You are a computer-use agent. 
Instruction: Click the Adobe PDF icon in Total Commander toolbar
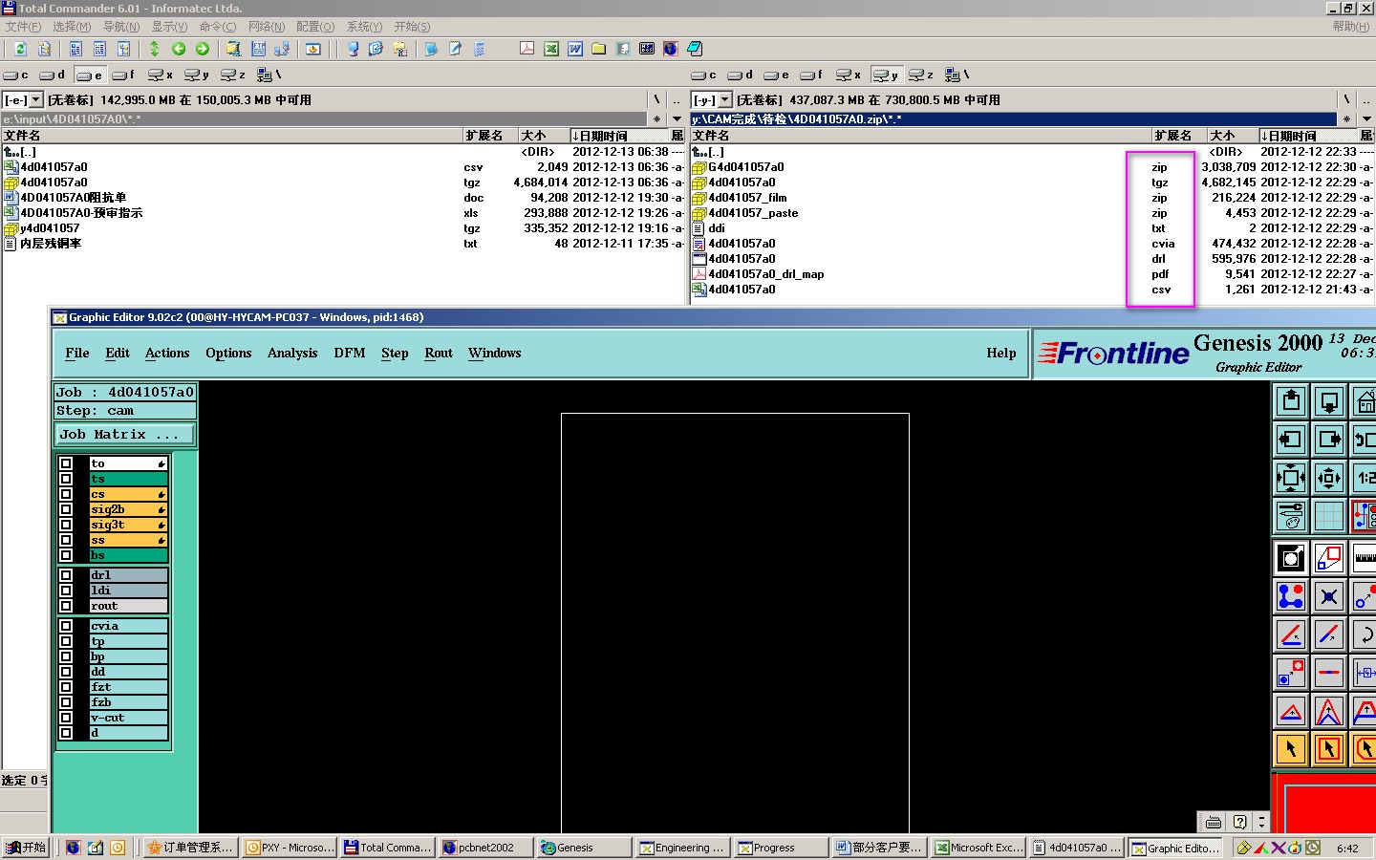pyautogui.click(x=527, y=49)
